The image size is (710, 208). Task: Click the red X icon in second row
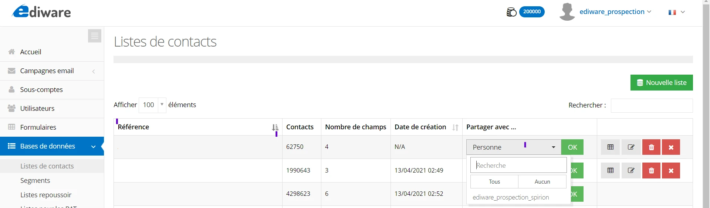(x=671, y=171)
